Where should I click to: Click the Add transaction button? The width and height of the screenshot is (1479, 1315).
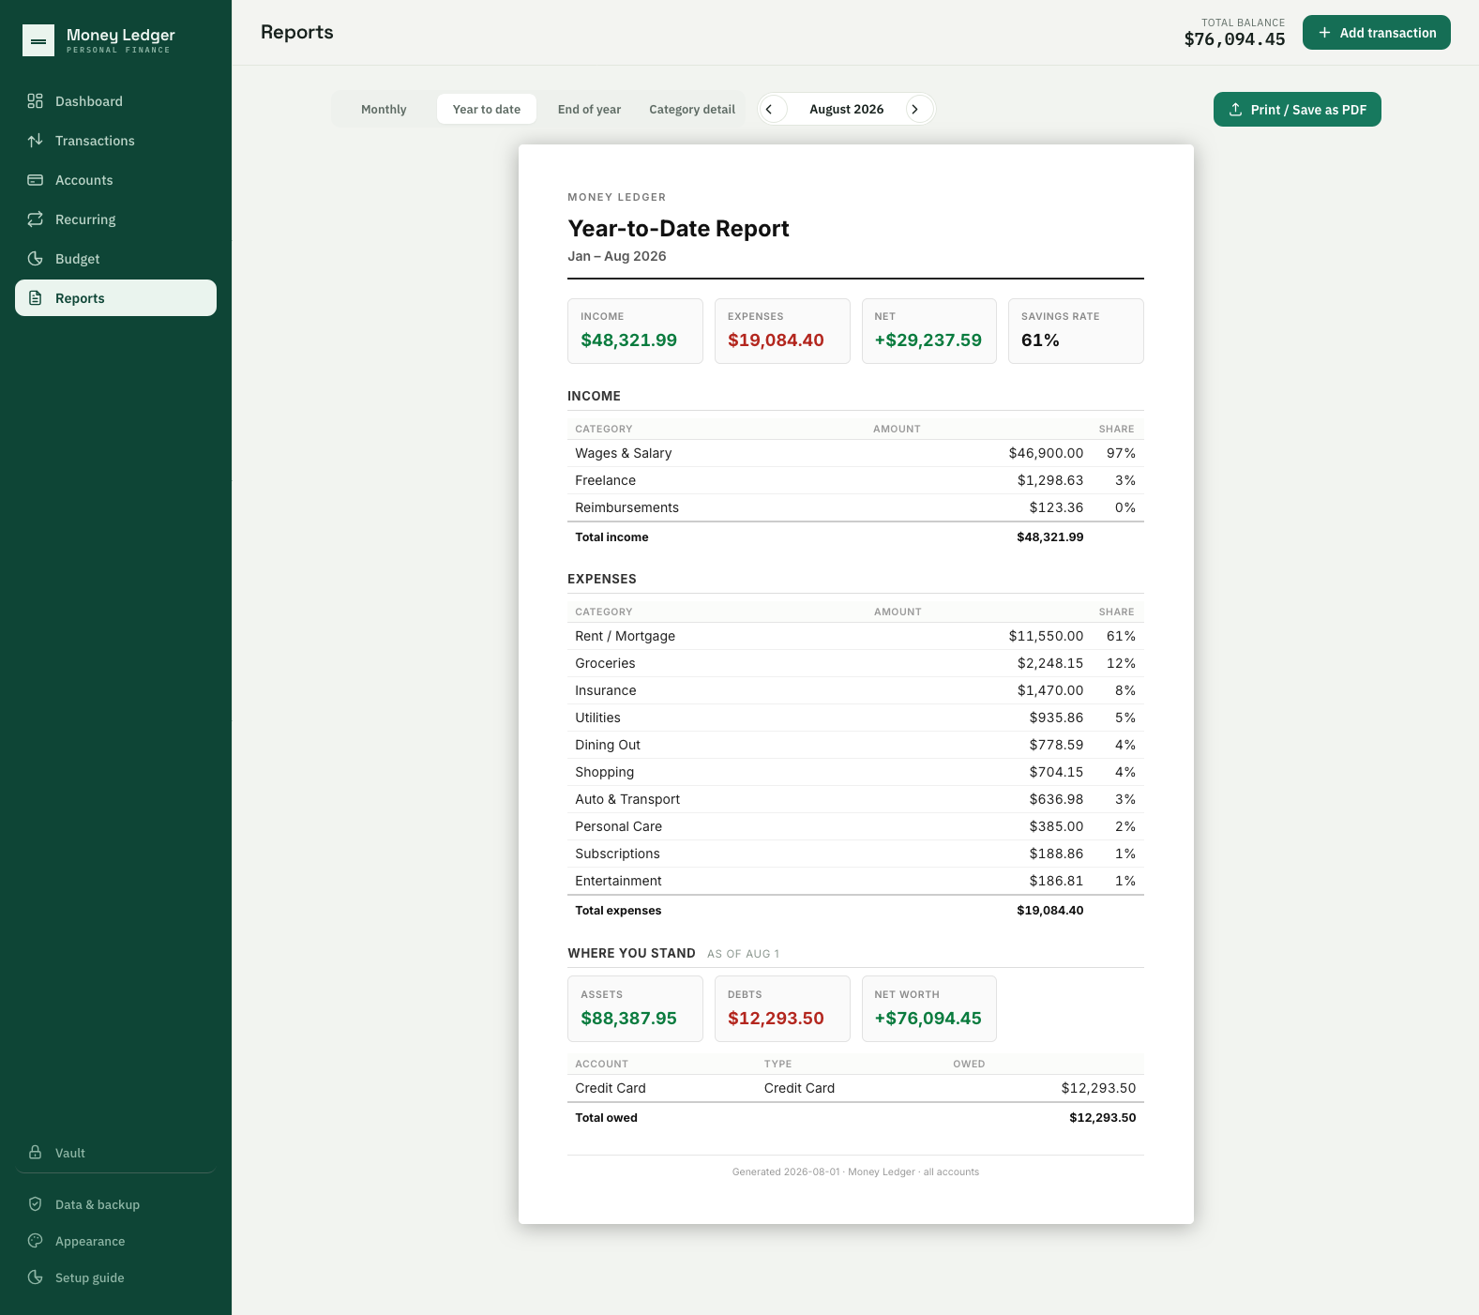pyautogui.click(x=1377, y=33)
